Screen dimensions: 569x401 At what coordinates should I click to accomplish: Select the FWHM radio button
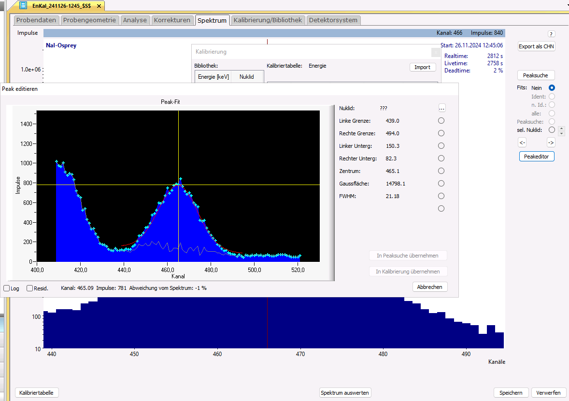coord(441,196)
